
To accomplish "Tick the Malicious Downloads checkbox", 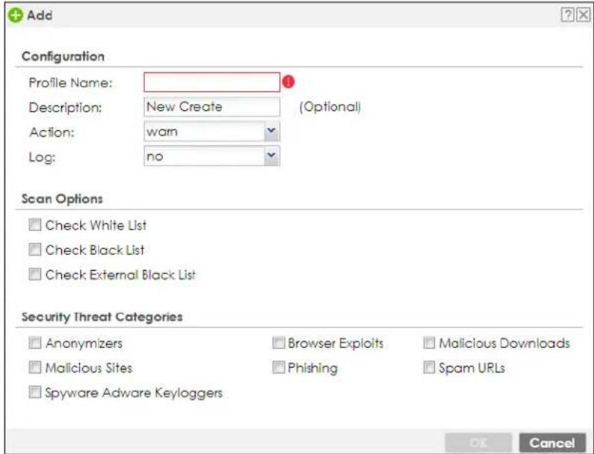I will (x=429, y=343).
